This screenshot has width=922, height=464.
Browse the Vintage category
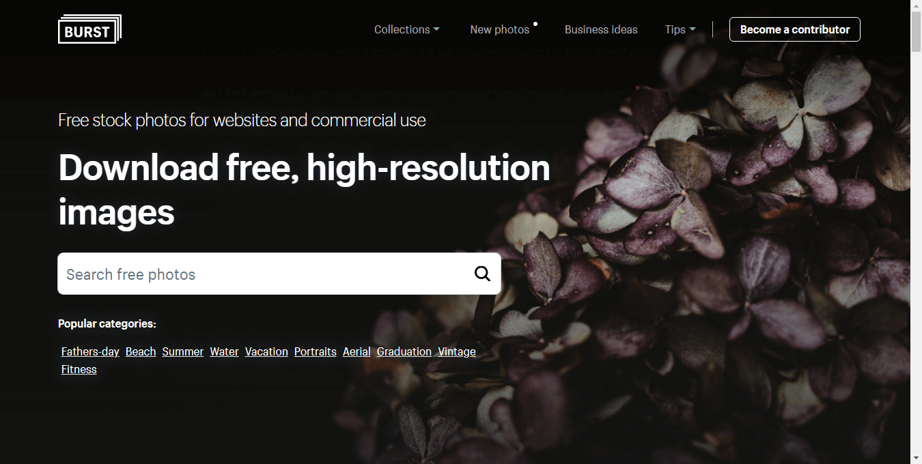(457, 351)
